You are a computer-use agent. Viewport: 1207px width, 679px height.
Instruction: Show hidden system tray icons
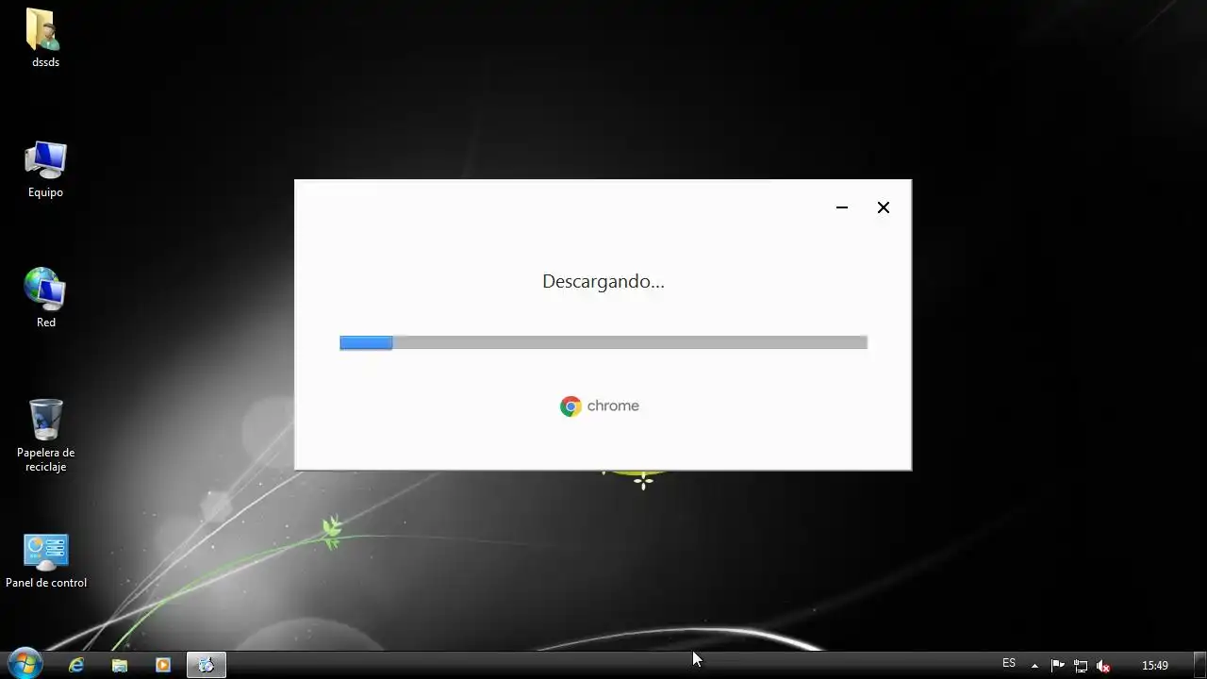[1034, 665]
